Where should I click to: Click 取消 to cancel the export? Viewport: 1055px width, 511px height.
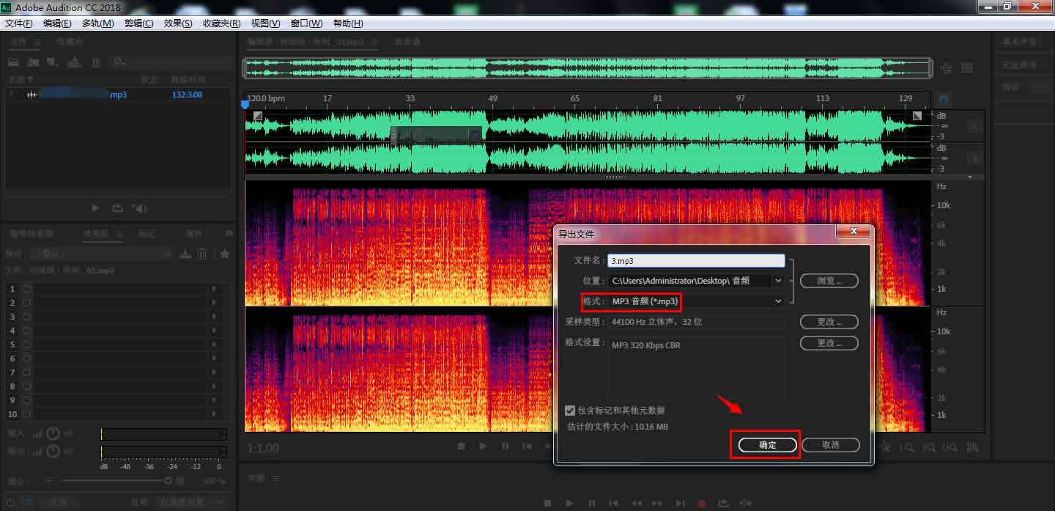click(829, 445)
